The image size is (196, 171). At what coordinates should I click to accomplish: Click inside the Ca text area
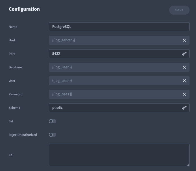tap(119, 155)
